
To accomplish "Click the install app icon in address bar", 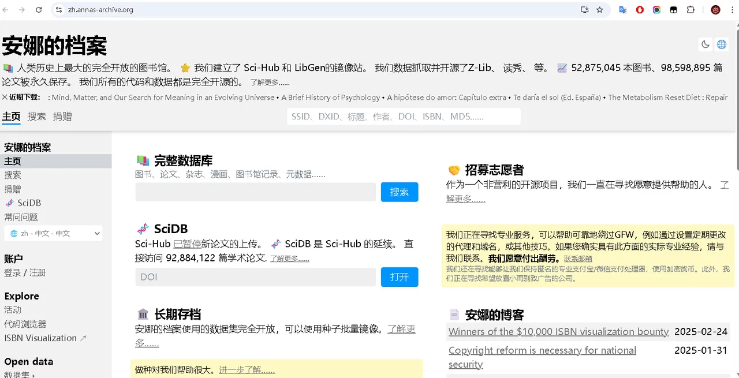I will [x=584, y=10].
